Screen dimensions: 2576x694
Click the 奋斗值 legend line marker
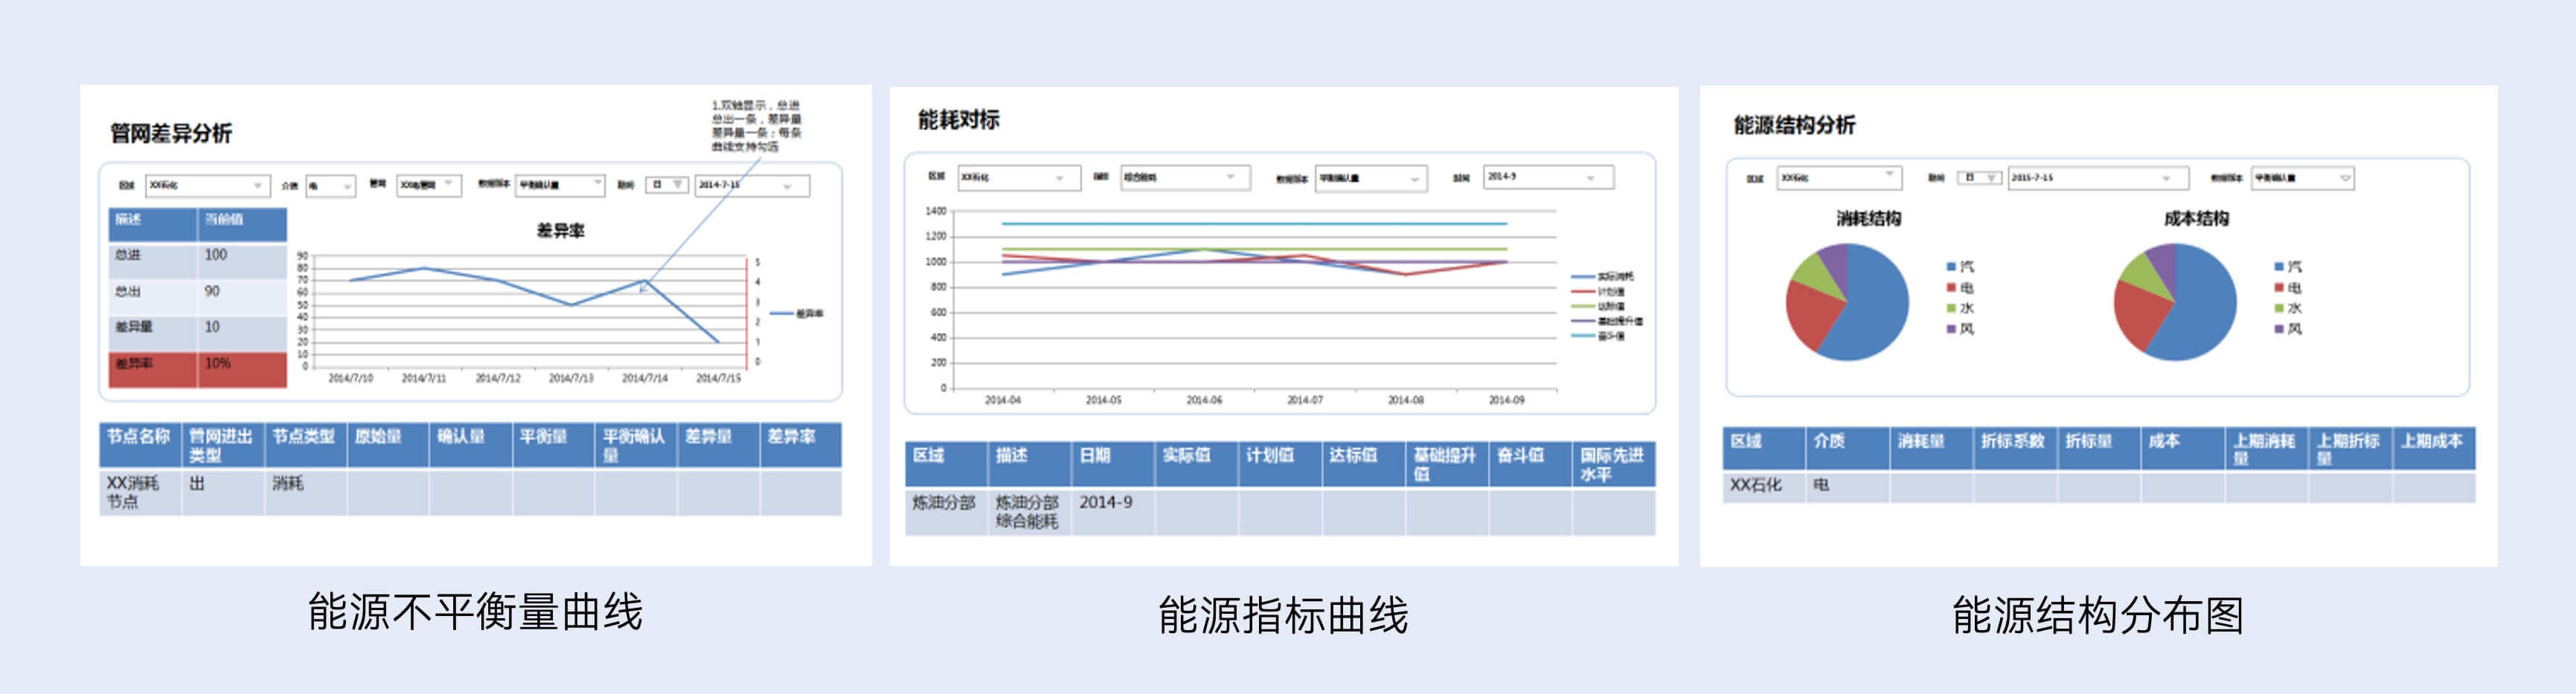click(x=1583, y=337)
